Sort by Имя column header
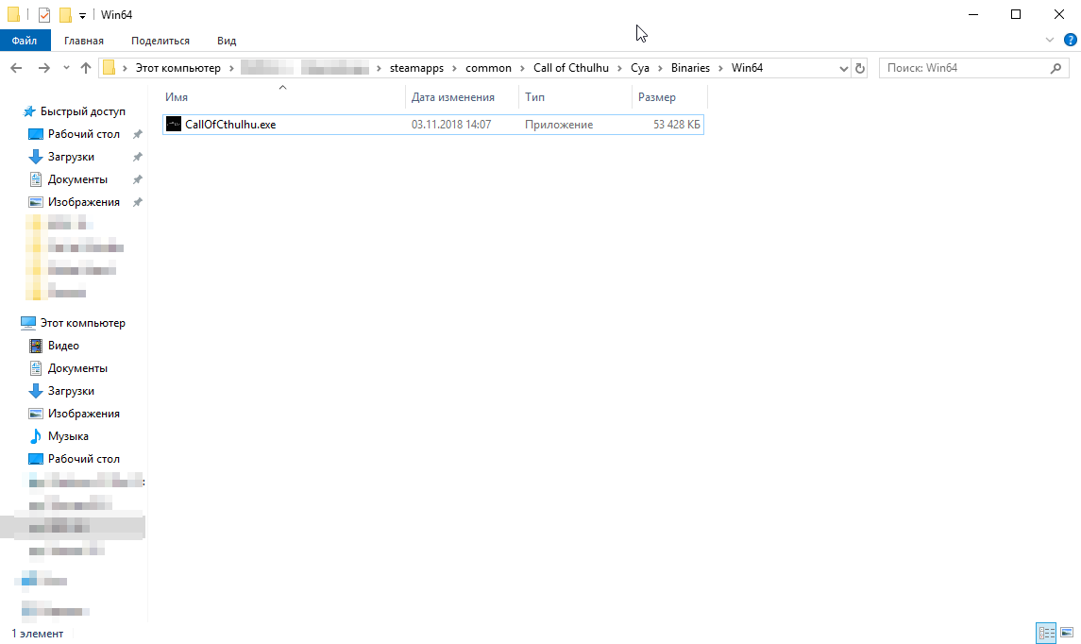This screenshot has height=644, width=1081. (x=283, y=97)
